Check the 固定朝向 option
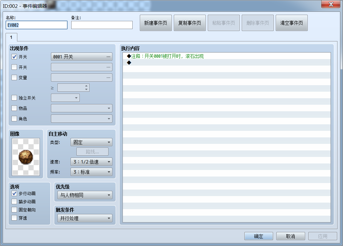 pyautogui.click(x=14, y=210)
